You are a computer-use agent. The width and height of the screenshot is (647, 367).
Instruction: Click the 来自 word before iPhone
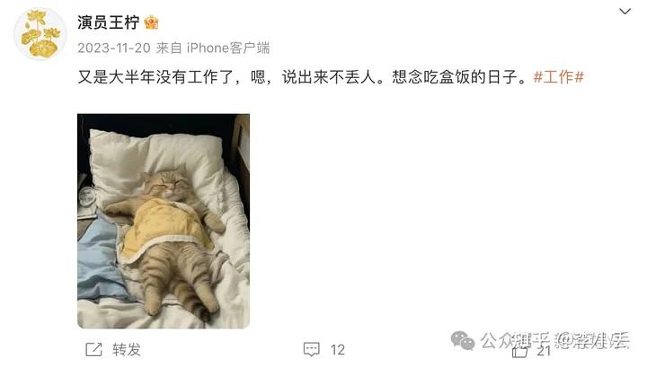[169, 48]
